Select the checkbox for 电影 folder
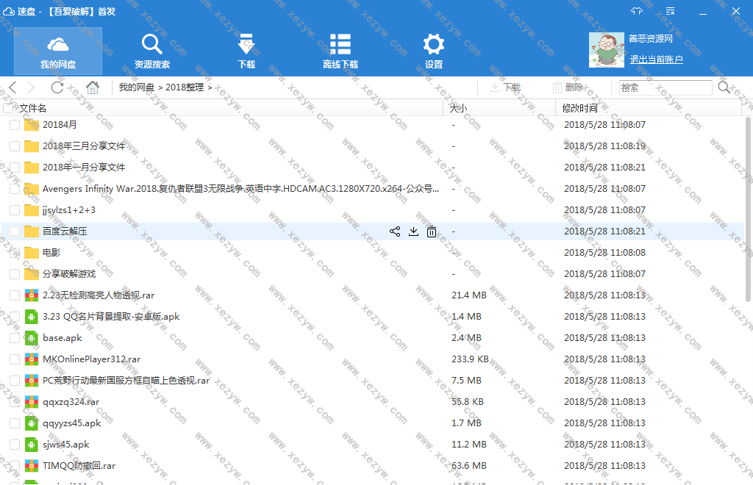The image size is (753, 485). pyautogui.click(x=14, y=253)
